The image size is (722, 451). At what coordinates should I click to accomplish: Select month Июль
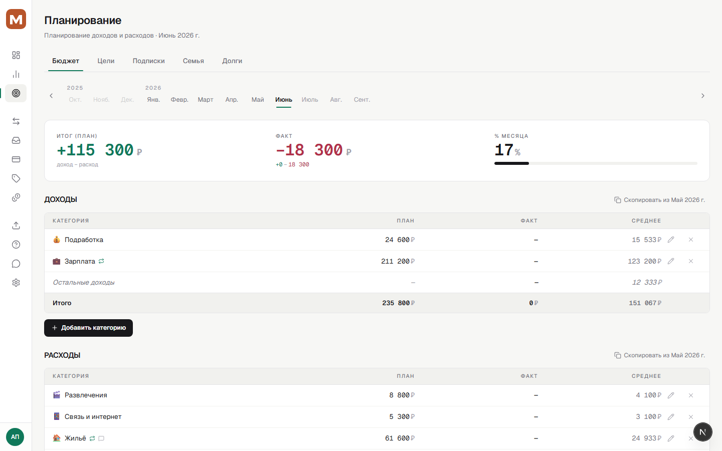(x=310, y=100)
